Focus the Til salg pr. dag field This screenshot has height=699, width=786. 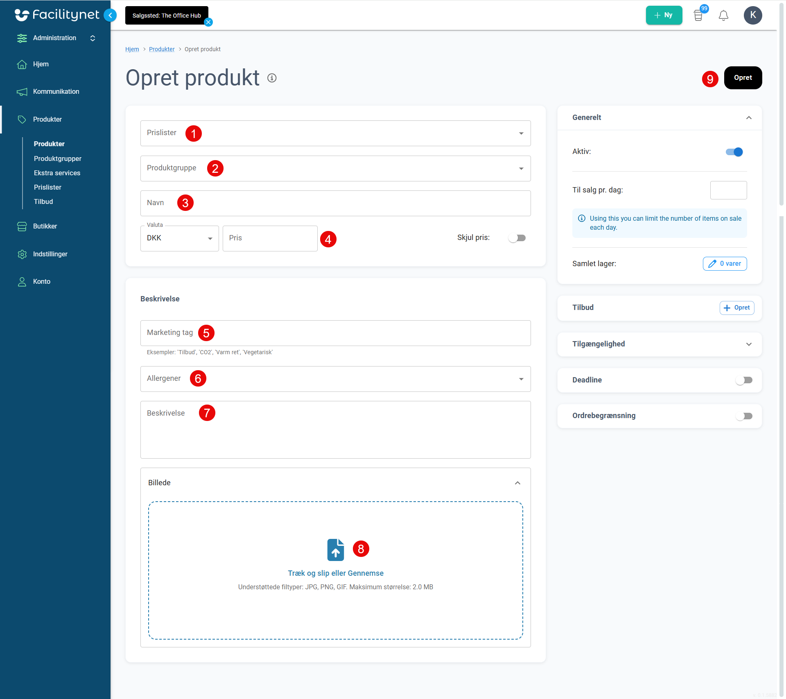tap(728, 190)
